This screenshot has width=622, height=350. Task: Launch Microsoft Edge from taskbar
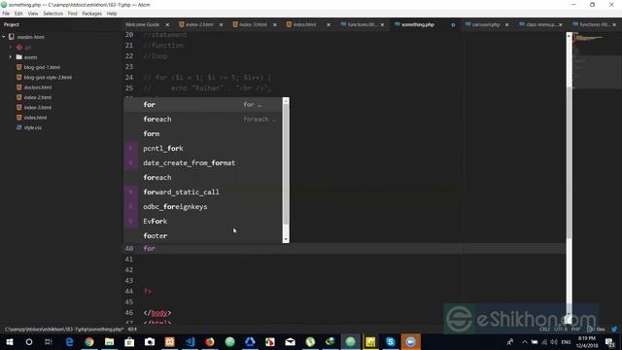[69, 342]
